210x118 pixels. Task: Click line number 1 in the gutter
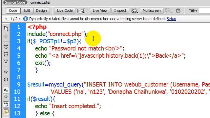point(19,27)
